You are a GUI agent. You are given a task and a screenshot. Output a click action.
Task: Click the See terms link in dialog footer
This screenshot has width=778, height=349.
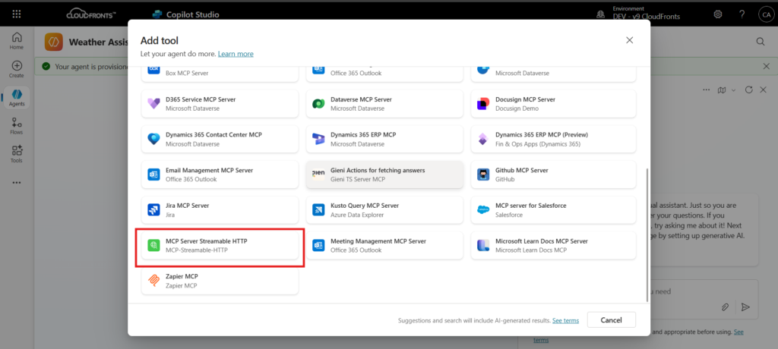tap(565, 320)
